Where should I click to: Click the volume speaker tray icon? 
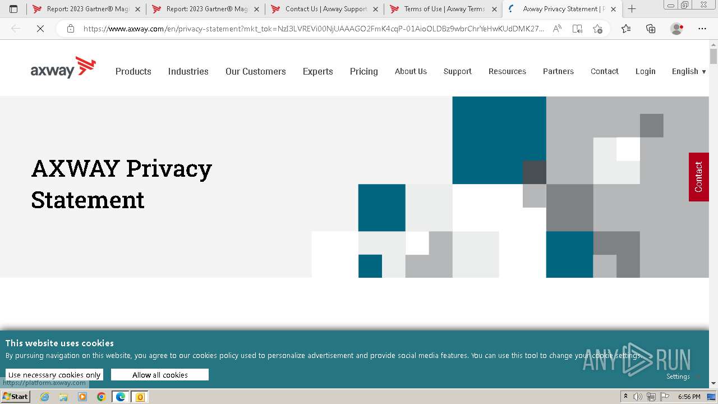(x=638, y=397)
